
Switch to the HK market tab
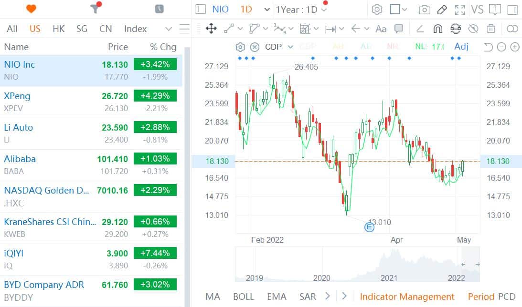[x=58, y=29]
